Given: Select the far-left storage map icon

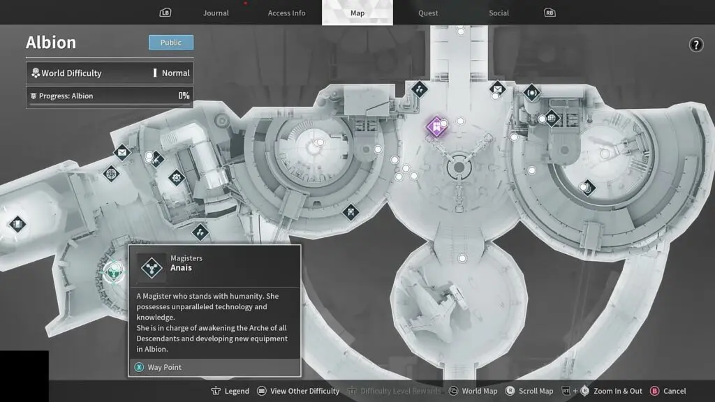Looking at the screenshot, I should (x=17, y=224).
